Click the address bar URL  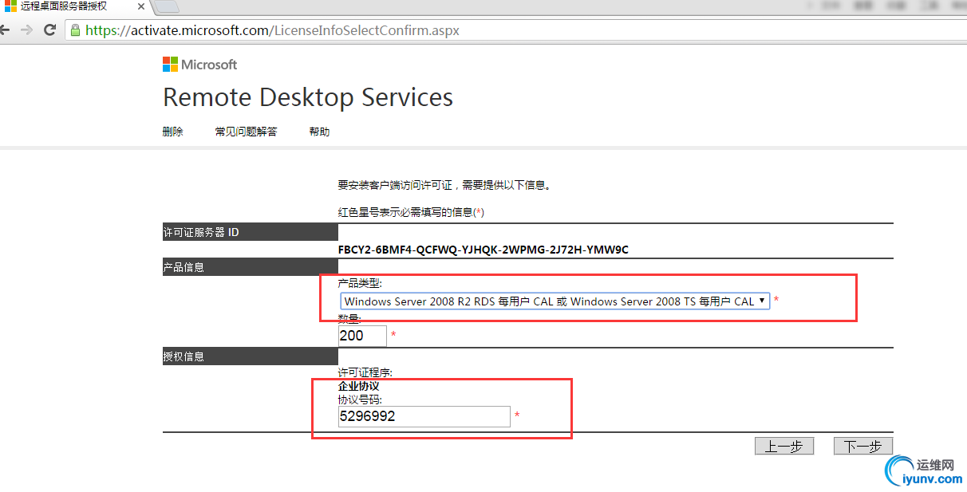(x=272, y=30)
